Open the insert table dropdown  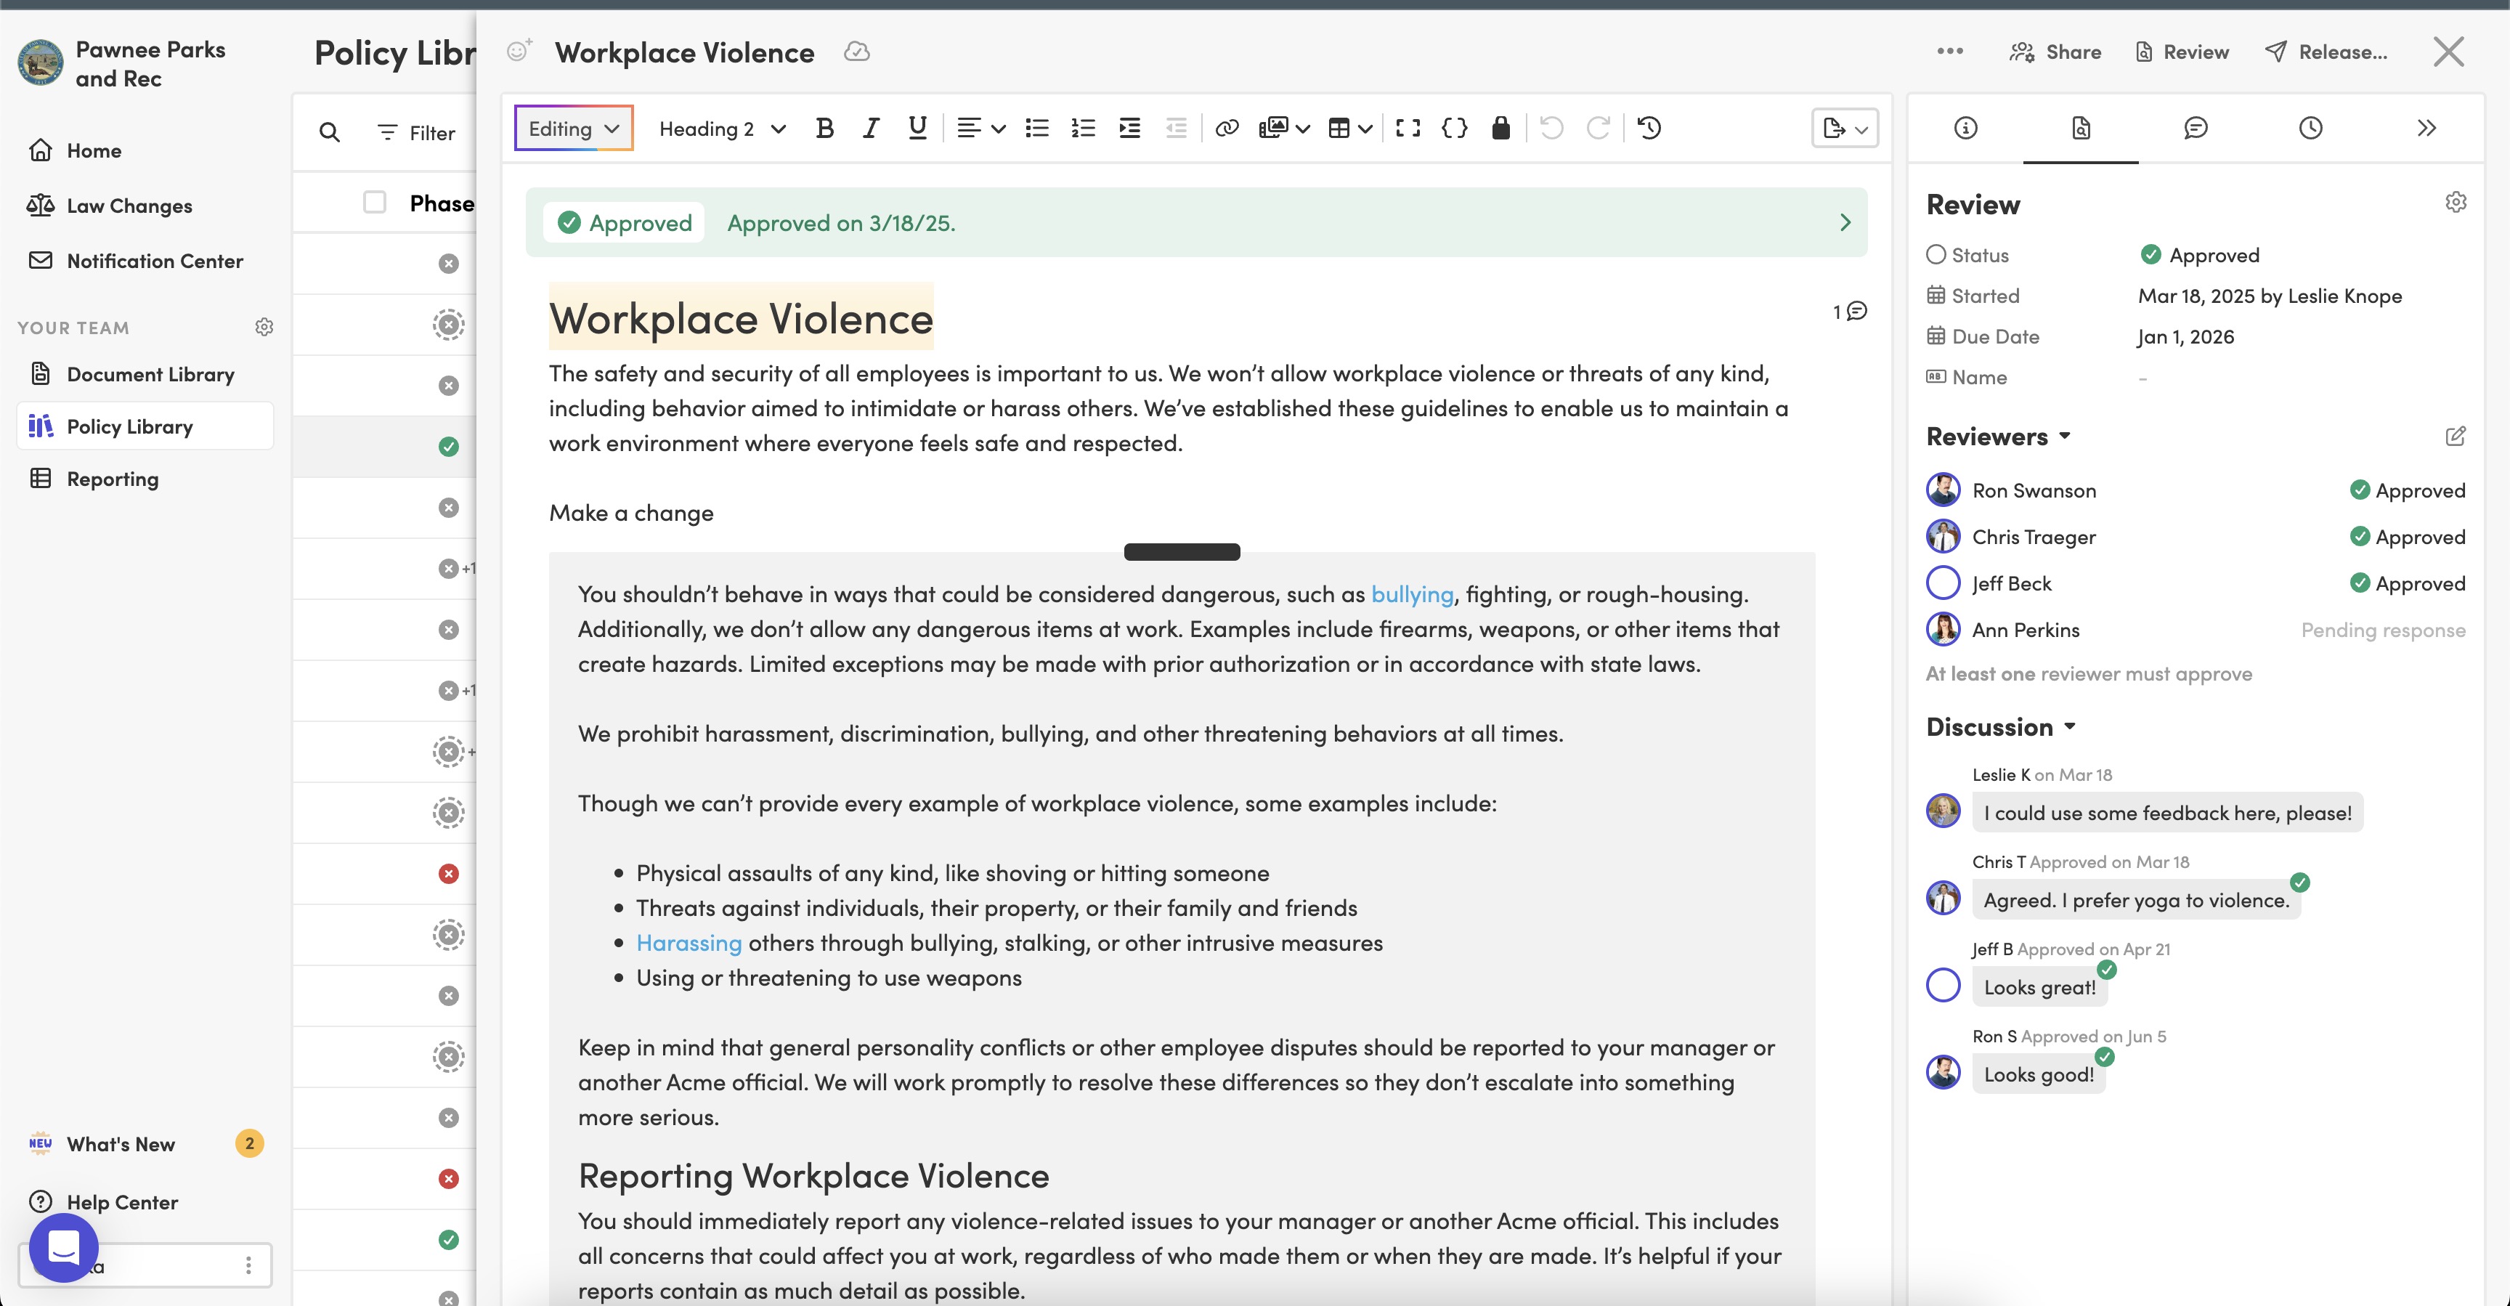(x=1349, y=128)
